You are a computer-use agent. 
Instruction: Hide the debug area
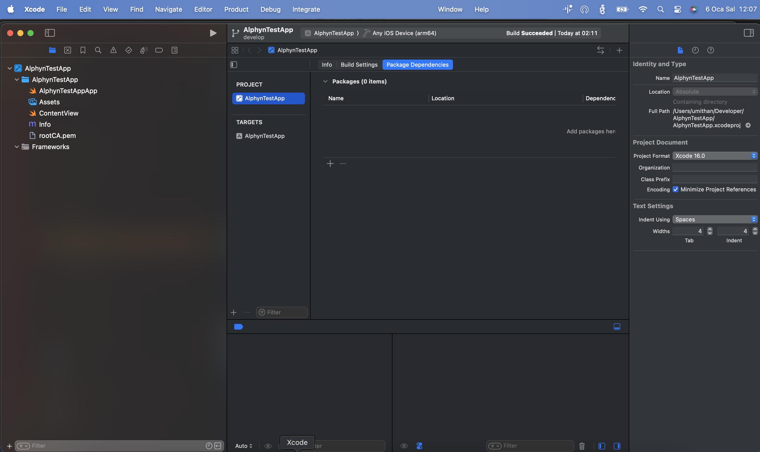click(x=617, y=327)
